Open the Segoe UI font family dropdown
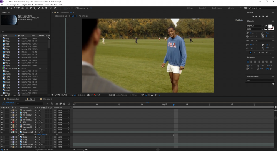Image resolution: width=277 pixels, height=151 pixels. (x=255, y=26)
